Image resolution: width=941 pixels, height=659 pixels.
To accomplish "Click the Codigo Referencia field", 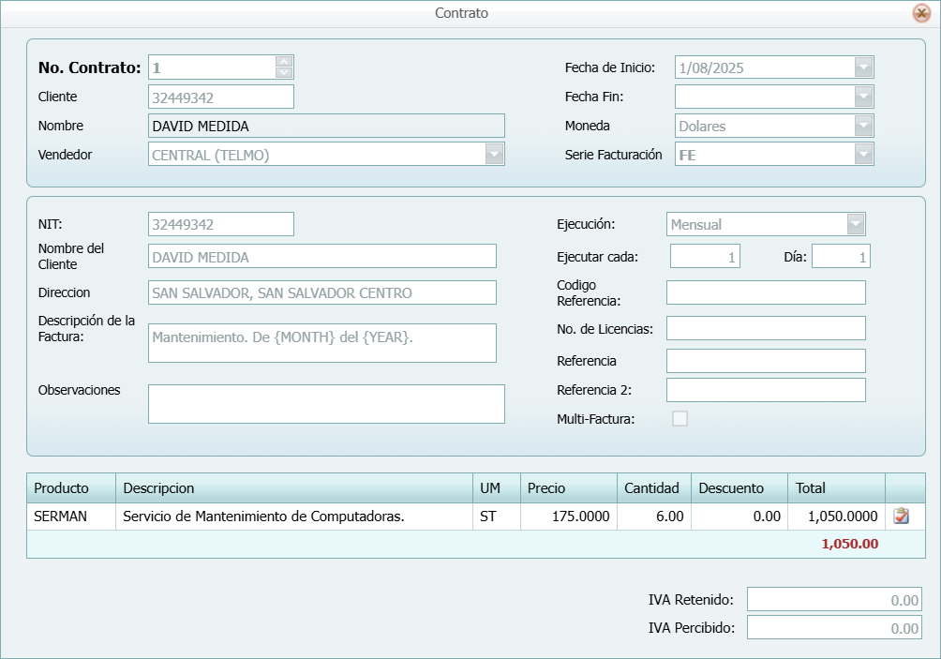I will pyautogui.click(x=766, y=292).
